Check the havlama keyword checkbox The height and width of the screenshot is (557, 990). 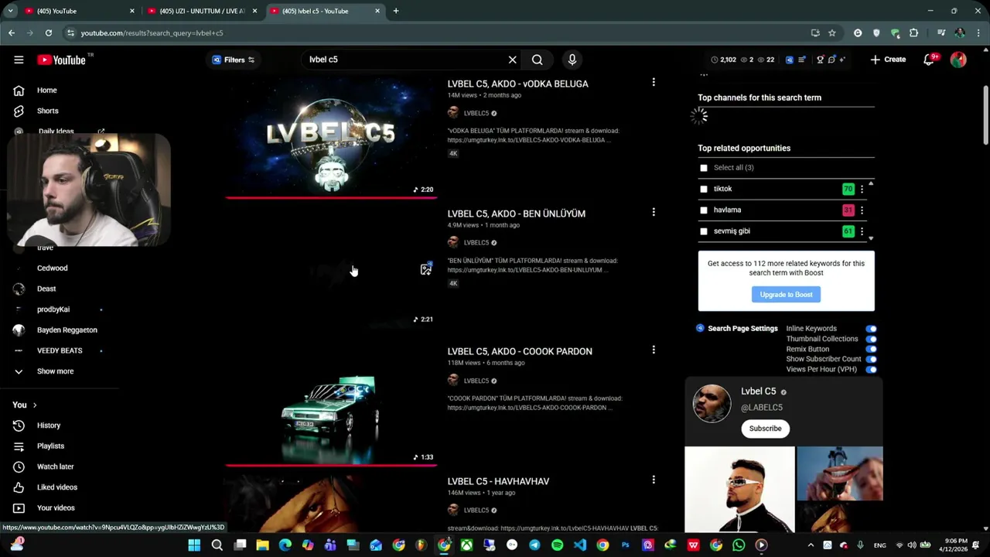click(x=704, y=210)
